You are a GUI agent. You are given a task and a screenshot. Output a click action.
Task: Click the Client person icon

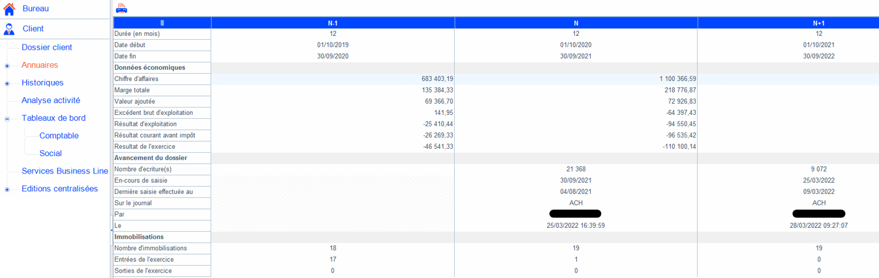pyautogui.click(x=9, y=29)
